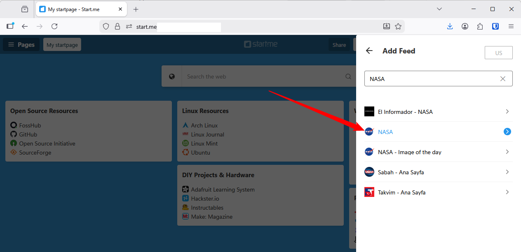
Task: Click the DIY Projects & Hardware title
Action: click(x=218, y=175)
